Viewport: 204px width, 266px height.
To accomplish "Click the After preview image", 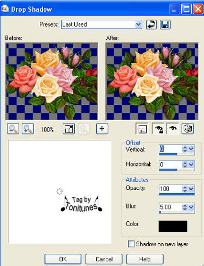I will tap(152, 81).
